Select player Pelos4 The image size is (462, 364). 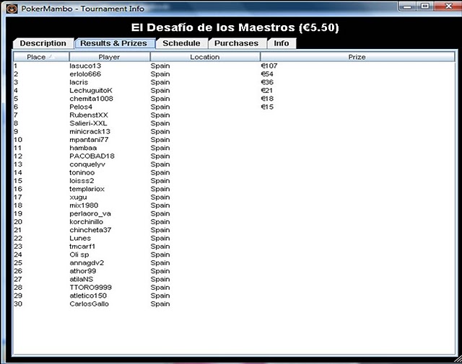(81, 107)
